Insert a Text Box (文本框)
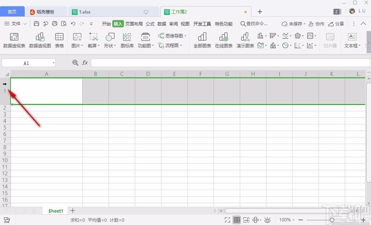The width and height of the screenshot is (371, 225). pyautogui.click(x=351, y=40)
